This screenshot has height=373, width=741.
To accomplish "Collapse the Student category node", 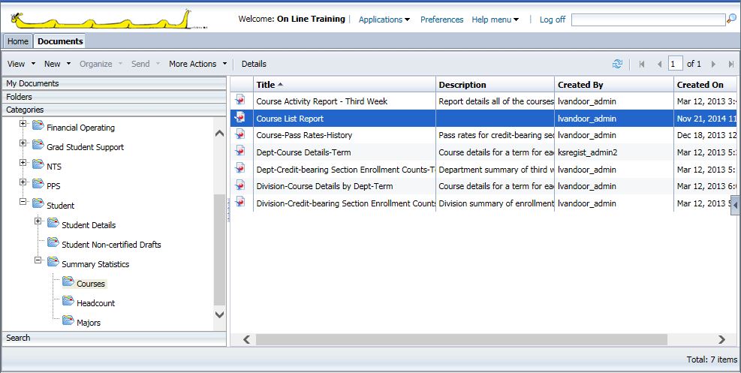I will [x=23, y=201].
